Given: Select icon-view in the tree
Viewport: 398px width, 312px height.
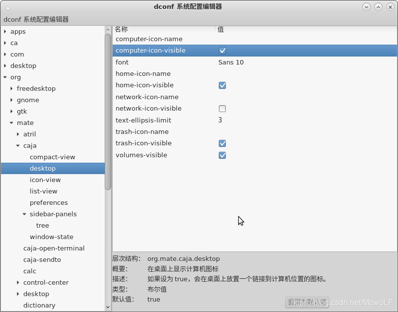Looking at the screenshot, I should [x=45, y=180].
